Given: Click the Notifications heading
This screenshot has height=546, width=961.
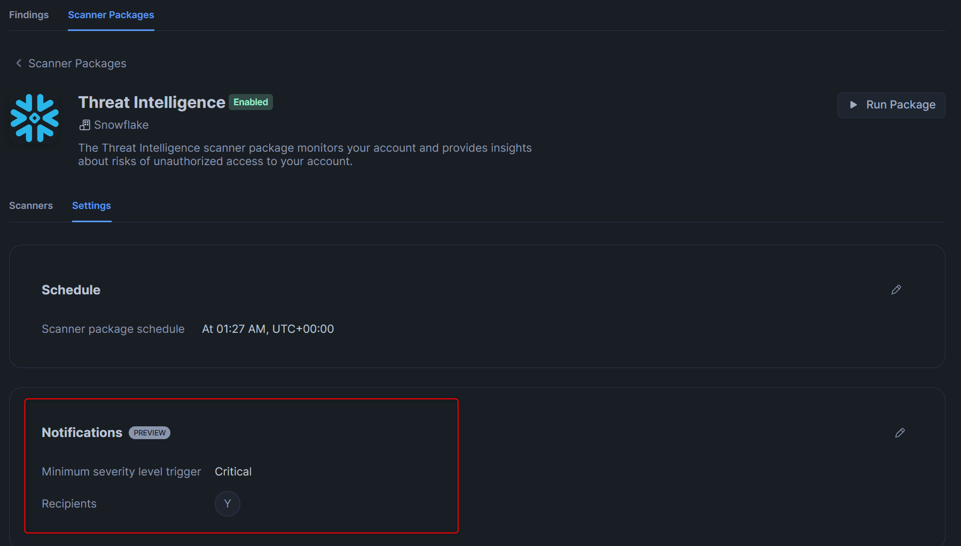Looking at the screenshot, I should (x=82, y=433).
